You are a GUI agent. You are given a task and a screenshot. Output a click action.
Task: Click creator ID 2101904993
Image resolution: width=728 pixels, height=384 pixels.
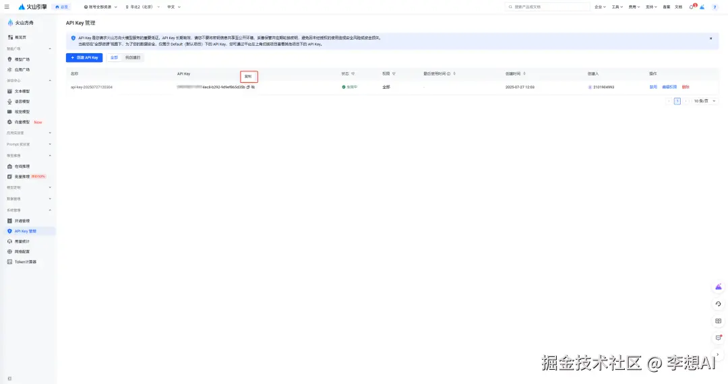tap(603, 87)
